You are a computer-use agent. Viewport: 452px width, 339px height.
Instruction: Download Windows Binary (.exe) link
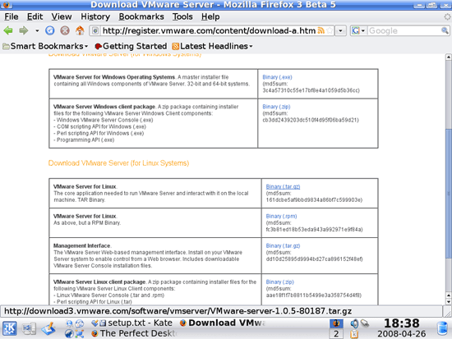[277, 77]
